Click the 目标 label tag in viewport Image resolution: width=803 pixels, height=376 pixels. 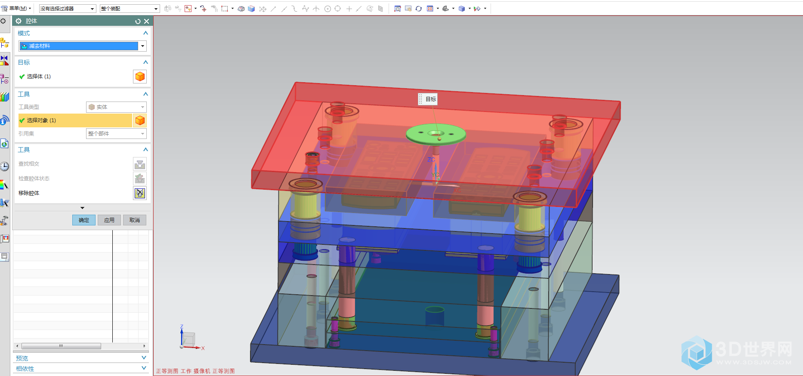[428, 99]
